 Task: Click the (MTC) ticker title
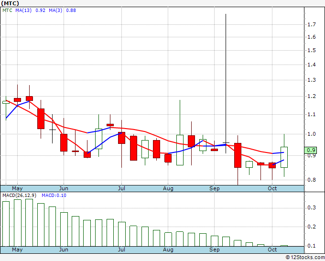coord(10,3)
